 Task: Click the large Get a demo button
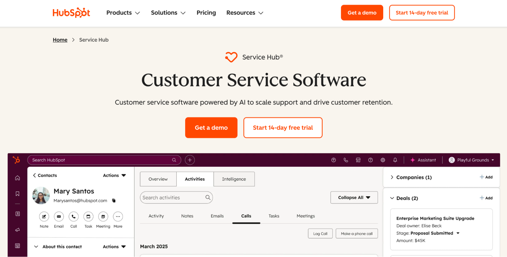point(211,128)
